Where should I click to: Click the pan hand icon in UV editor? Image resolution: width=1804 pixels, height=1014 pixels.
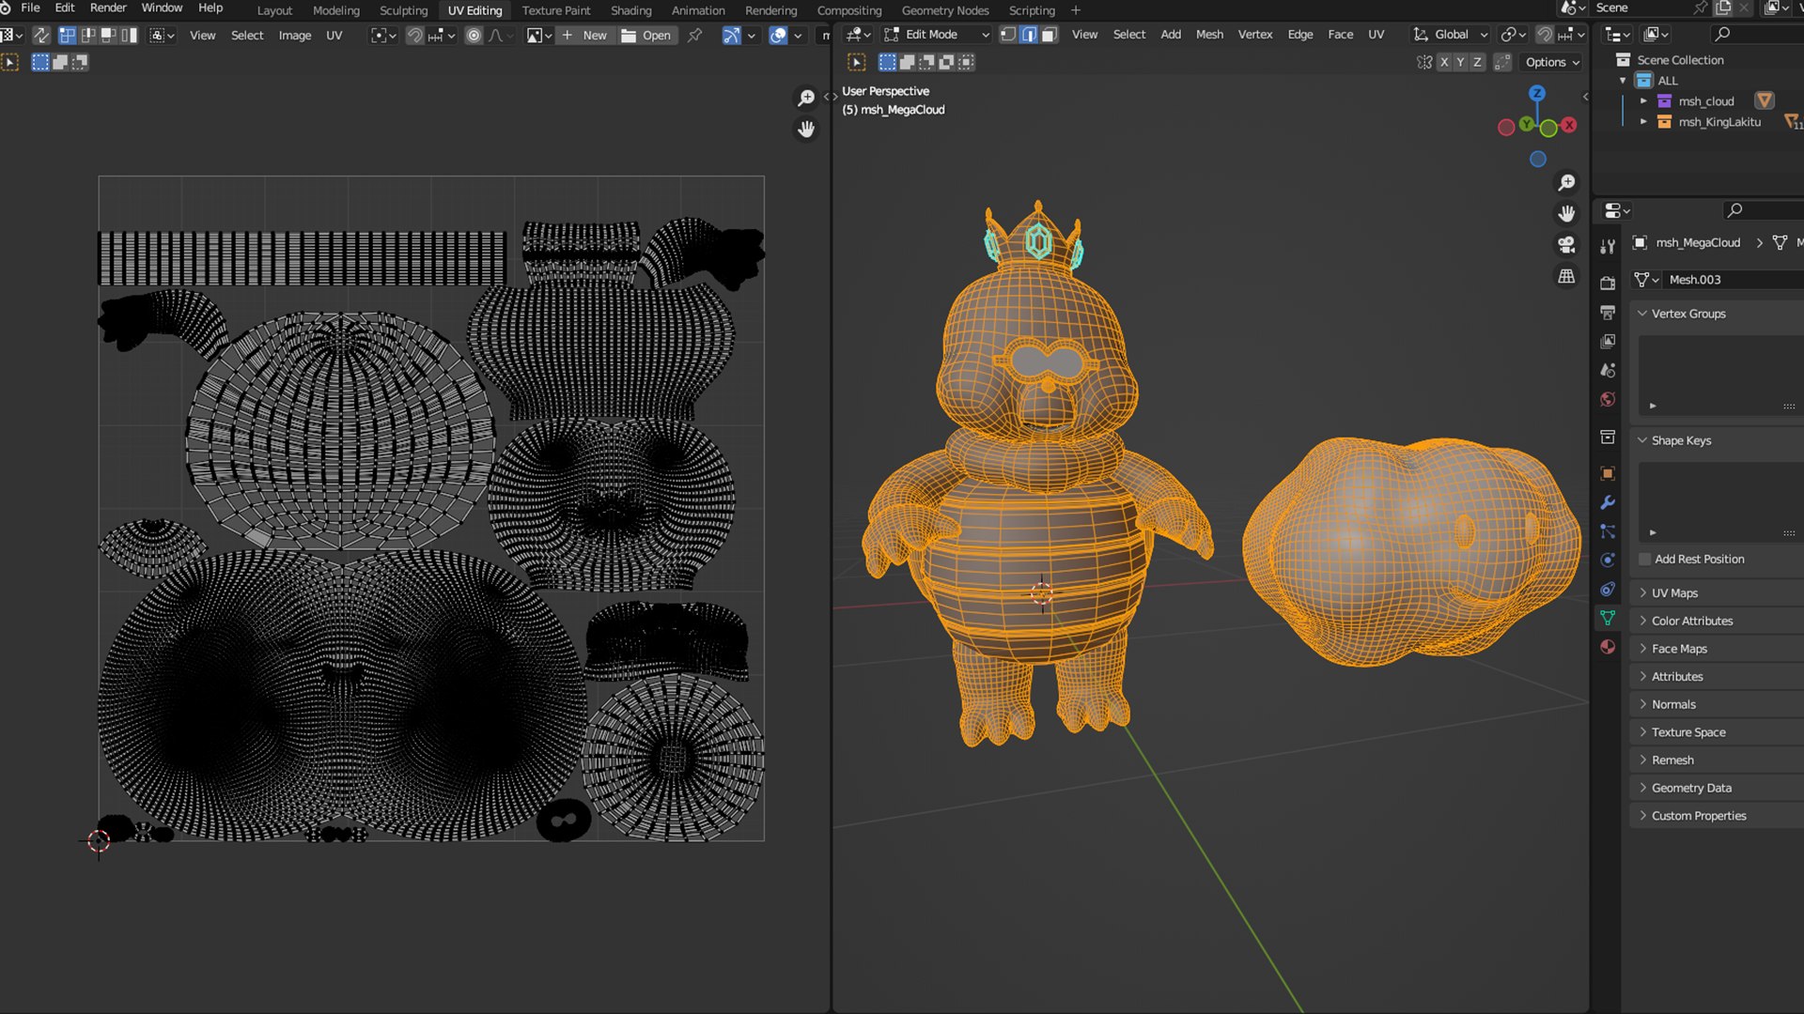806,130
